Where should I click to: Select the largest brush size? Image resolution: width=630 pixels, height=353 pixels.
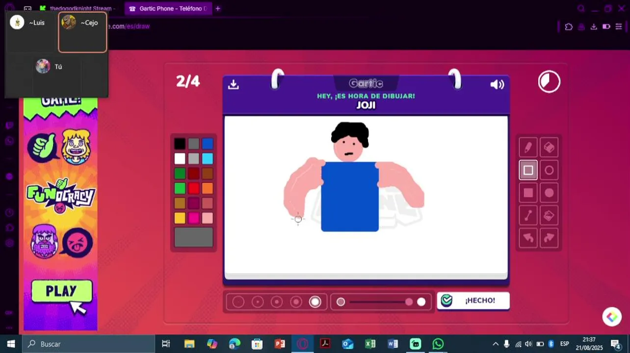point(315,302)
